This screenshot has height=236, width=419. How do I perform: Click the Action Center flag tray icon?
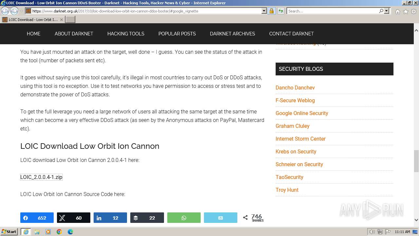[x=388, y=232]
